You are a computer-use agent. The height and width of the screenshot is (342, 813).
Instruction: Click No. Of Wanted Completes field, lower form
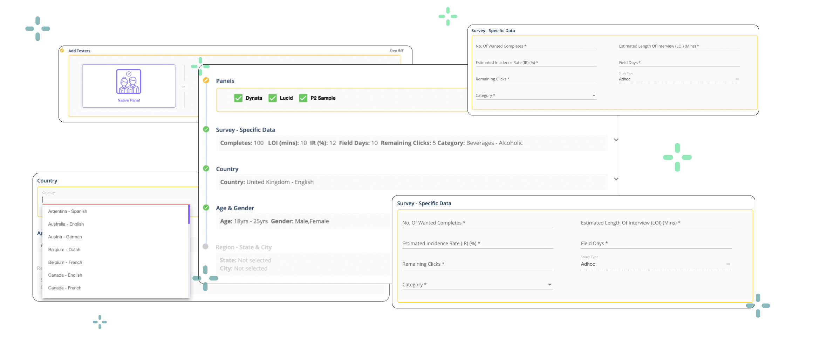(478, 223)
